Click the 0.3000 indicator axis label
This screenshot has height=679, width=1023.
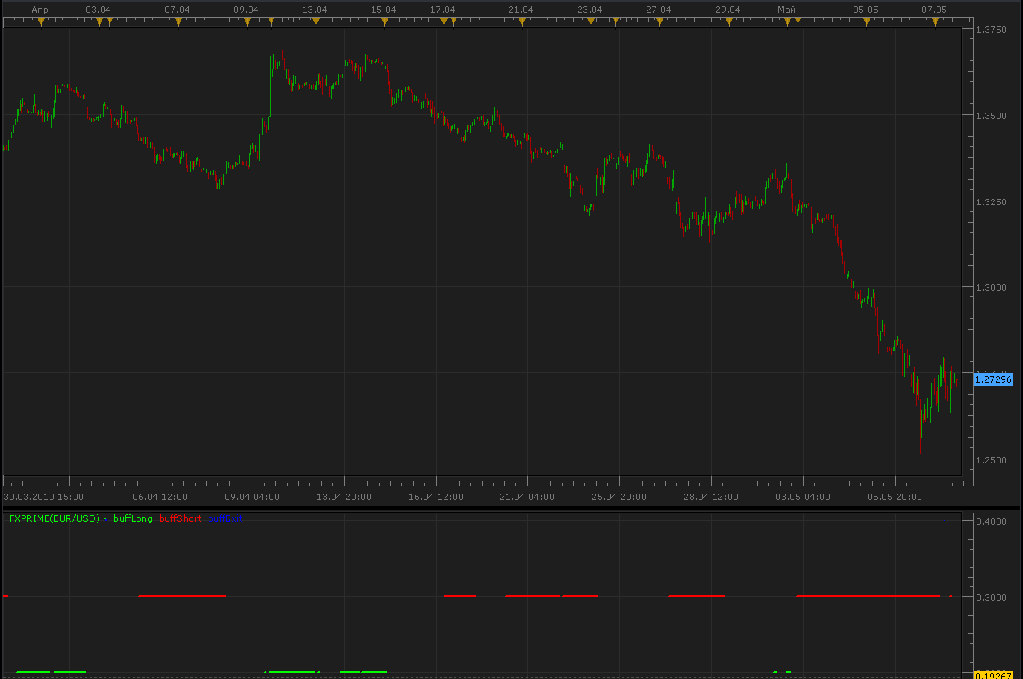point(991,598)
